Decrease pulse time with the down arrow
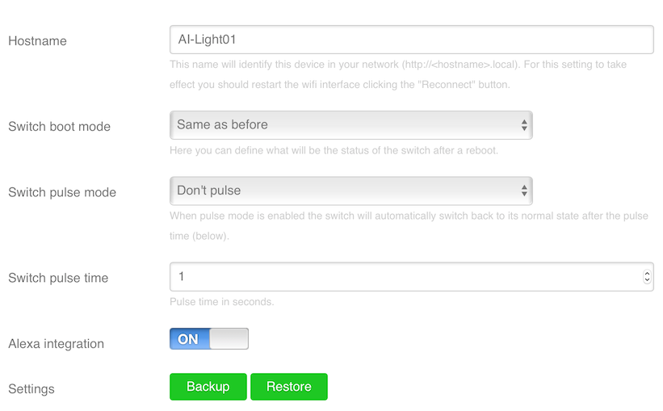Screen dimensions: 663x411 point(647,280)
